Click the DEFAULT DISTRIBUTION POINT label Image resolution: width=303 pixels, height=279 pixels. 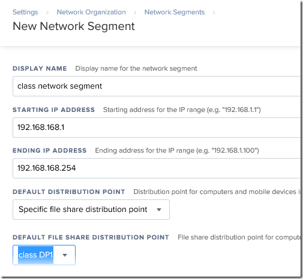(x=69, y=192)
